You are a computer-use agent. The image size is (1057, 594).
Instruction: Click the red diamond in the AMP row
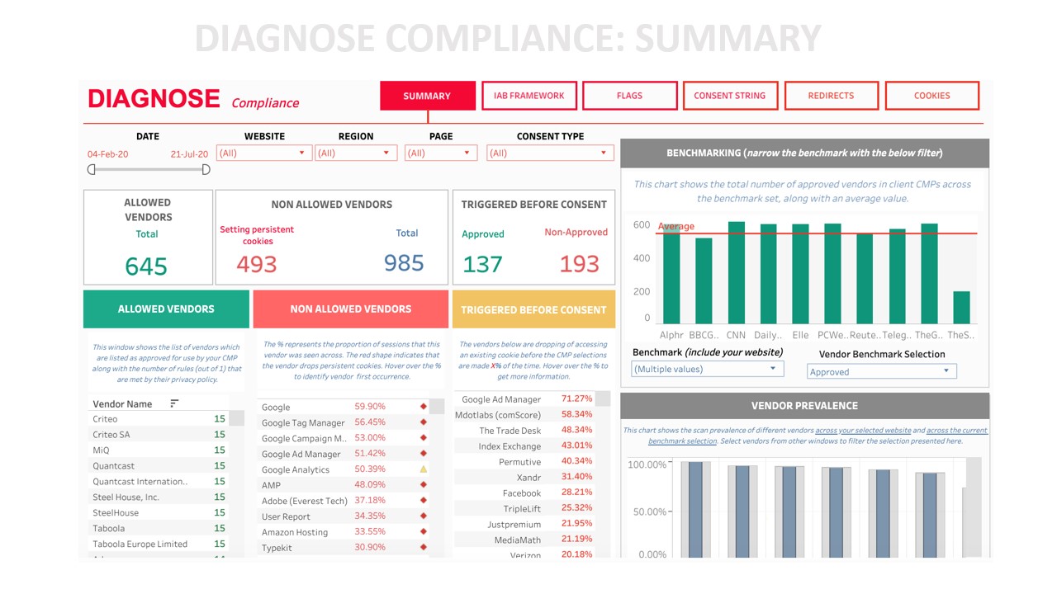point(424,485)
